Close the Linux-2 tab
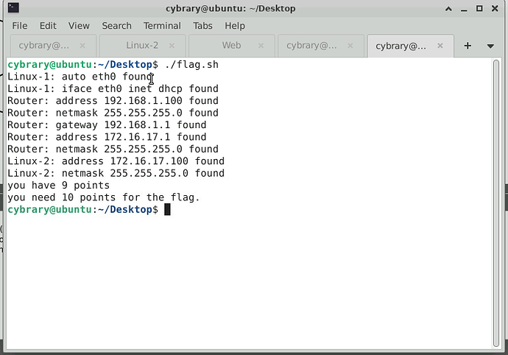This screenshot has width=508, height=355. tap(175, 46)
